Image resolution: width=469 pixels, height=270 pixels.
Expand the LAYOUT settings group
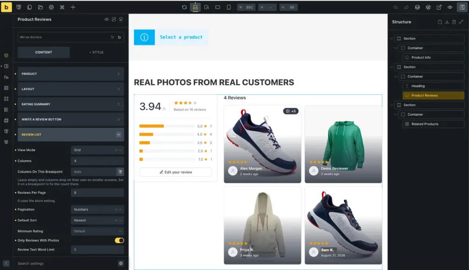pyautogui.click(x=71, y=89)
